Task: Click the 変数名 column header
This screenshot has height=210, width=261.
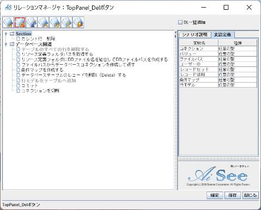Action: pos(199,43)
